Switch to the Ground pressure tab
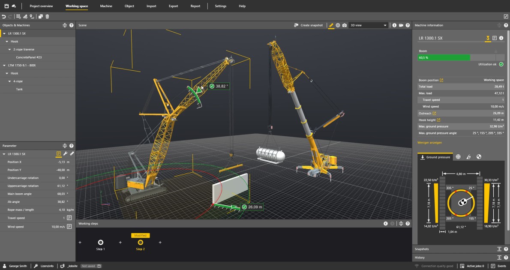Viewport: 510px width, 270px height. click(x=435, y=157)
